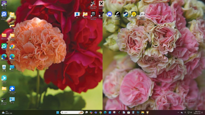Open the Control Panel desktop shortcut

click(12, 100)
